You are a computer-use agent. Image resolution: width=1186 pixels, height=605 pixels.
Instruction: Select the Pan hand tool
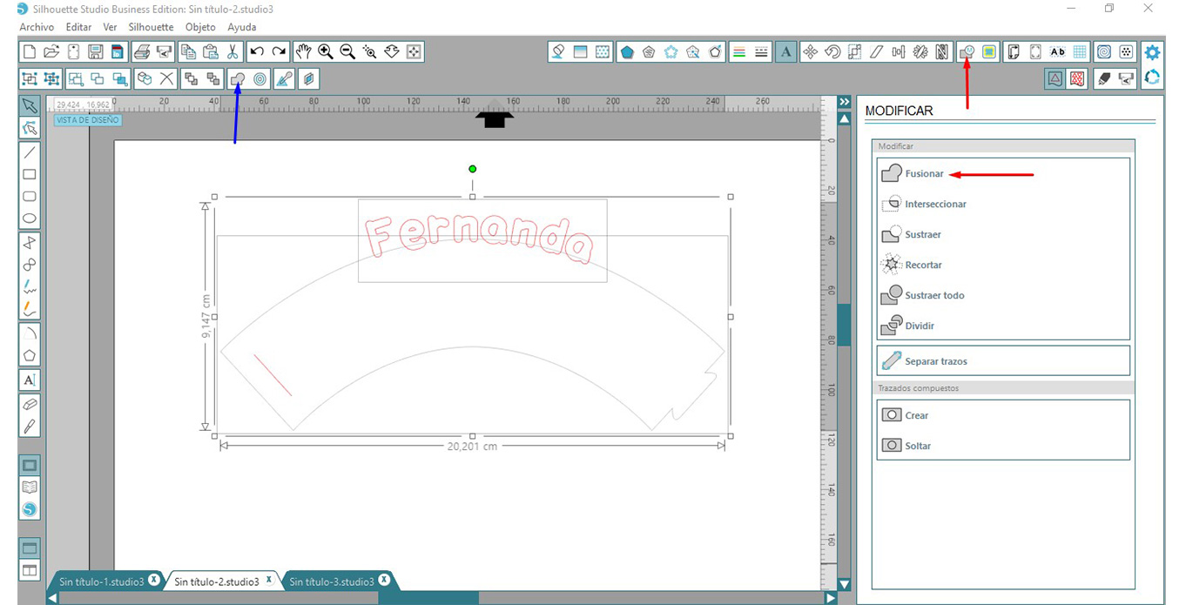coord(303,51)
